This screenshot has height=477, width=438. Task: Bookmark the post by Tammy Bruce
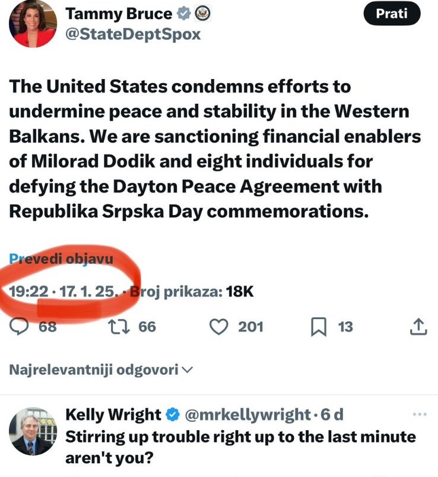point(319,326)
